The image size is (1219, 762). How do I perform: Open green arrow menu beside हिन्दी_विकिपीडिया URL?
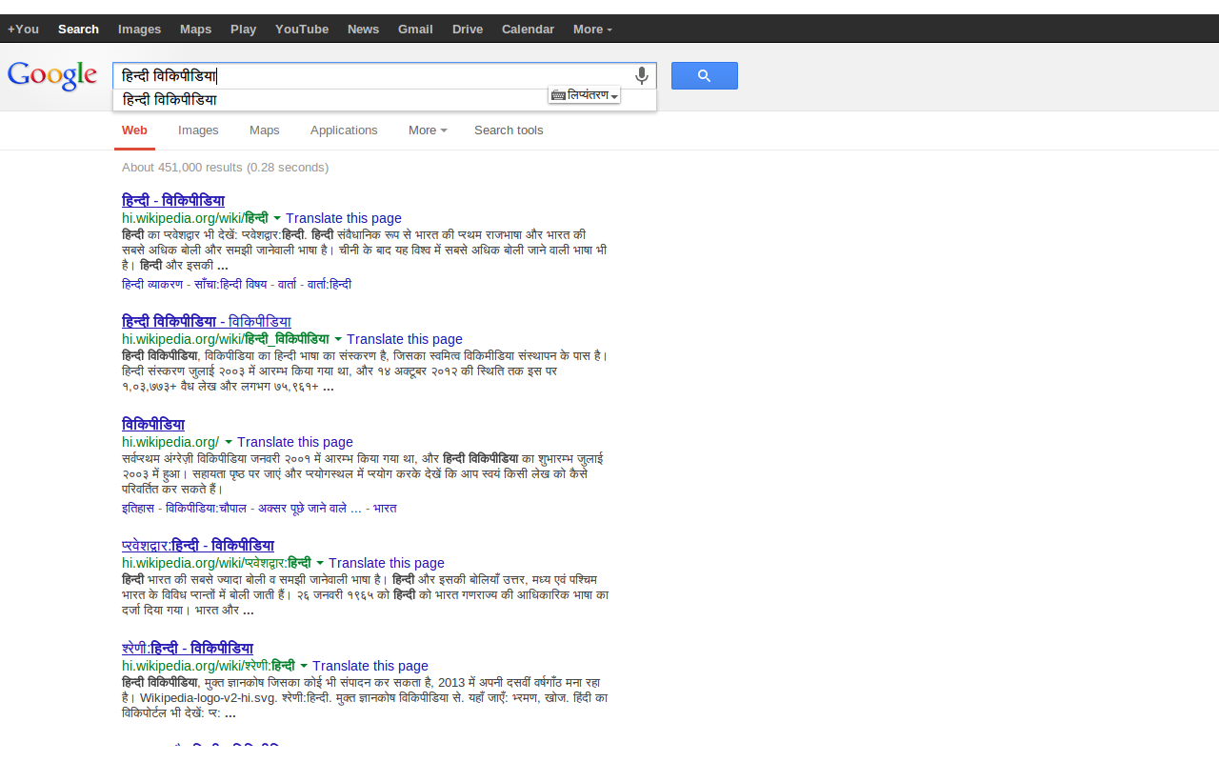coord(338,339)
